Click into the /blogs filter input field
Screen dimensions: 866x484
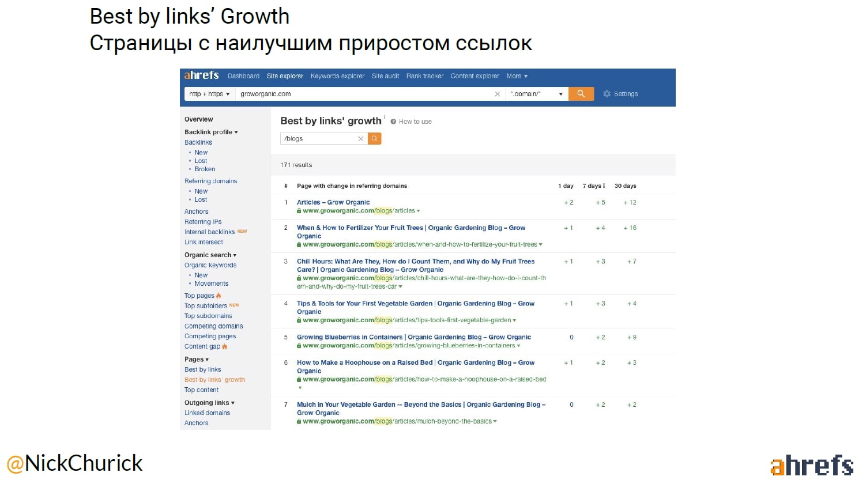click(x=319, y=139)
